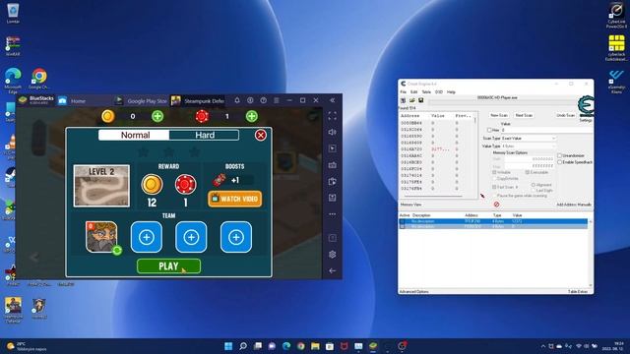The height and width of the screenshot is (354, 630).
Task: Click Level 2 map thumbnail
Action: point(101,186)
